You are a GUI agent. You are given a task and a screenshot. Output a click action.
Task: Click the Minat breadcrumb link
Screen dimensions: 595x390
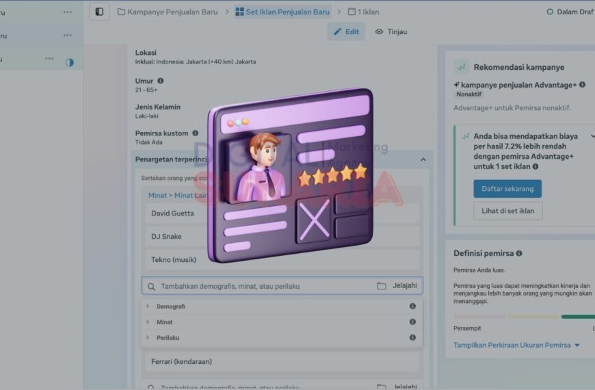157,195
